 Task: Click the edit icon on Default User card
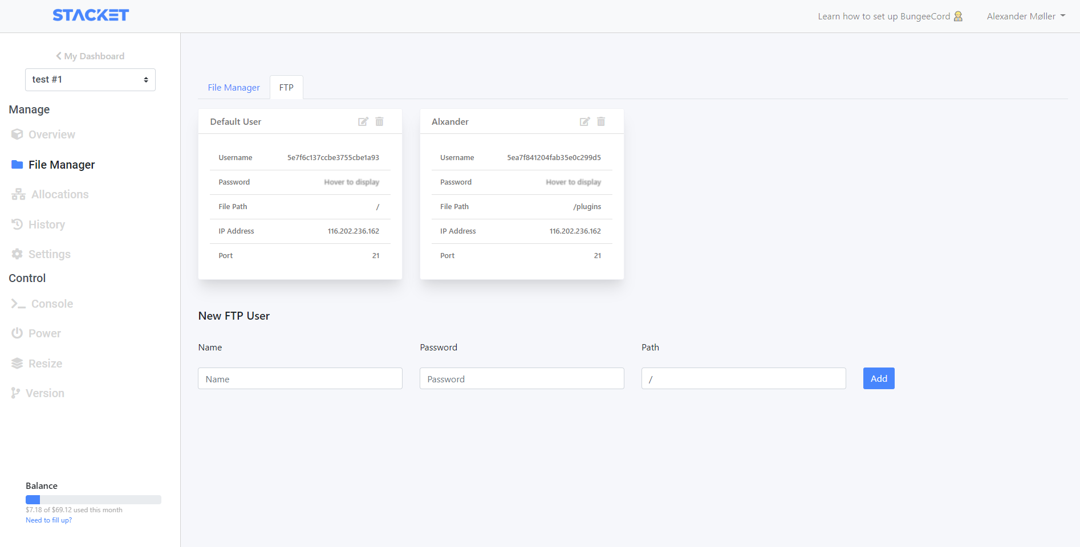[363, 121]
